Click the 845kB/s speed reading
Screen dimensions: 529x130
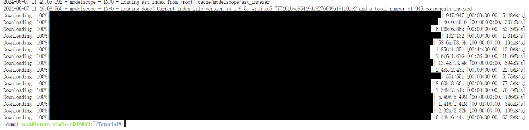(x=515, y=104)
